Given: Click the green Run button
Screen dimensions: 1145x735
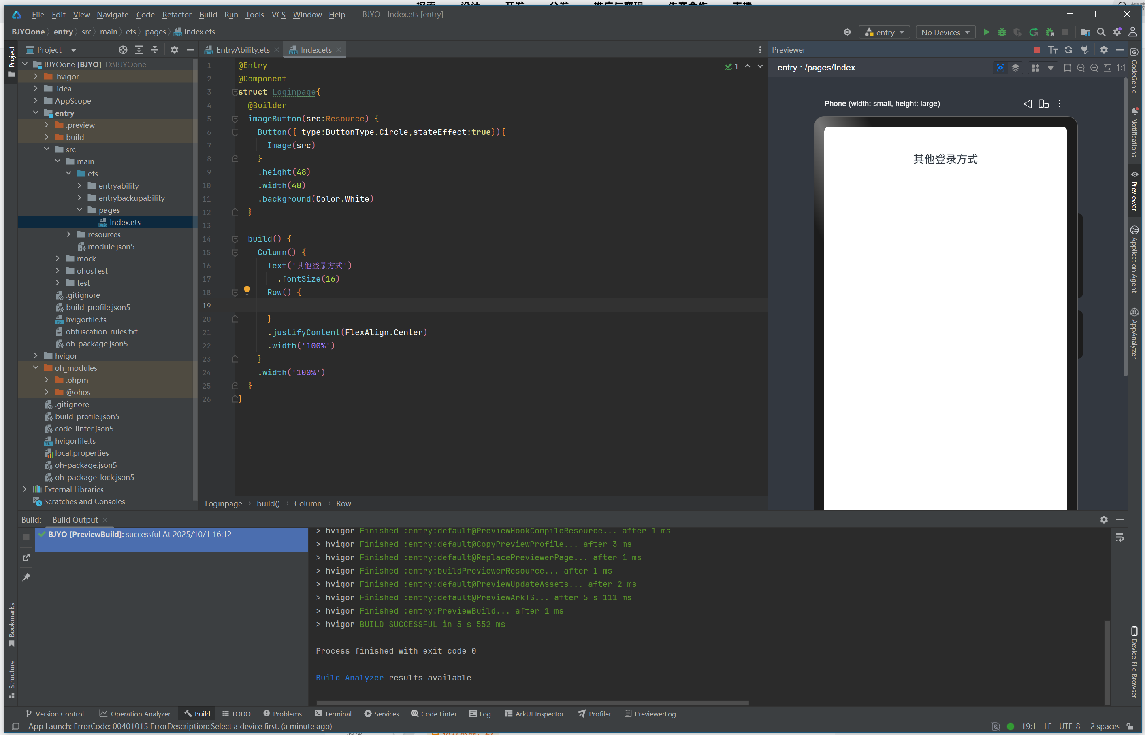Looking at the screenshot, I should (x=986, y=32).
